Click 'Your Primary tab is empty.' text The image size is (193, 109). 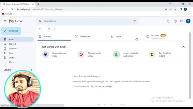[87, 77]
